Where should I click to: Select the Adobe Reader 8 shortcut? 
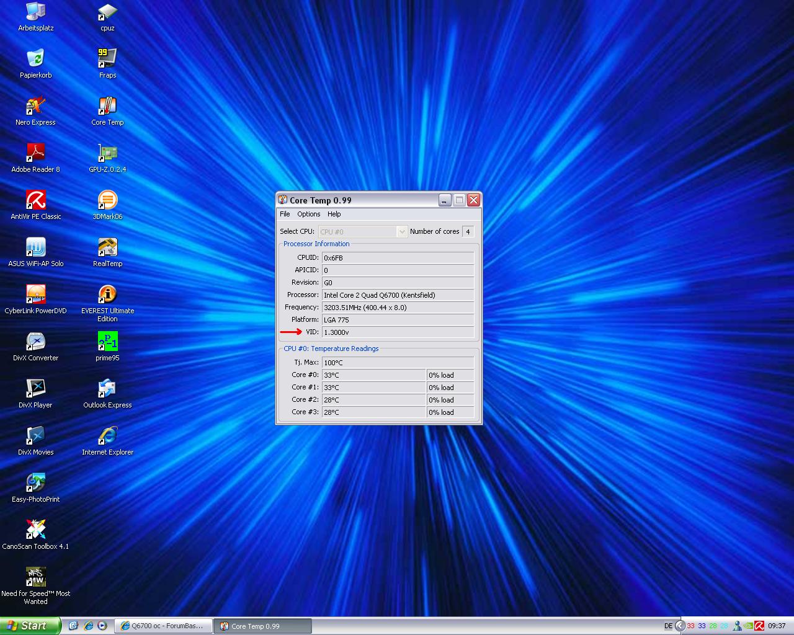point(35,158)
